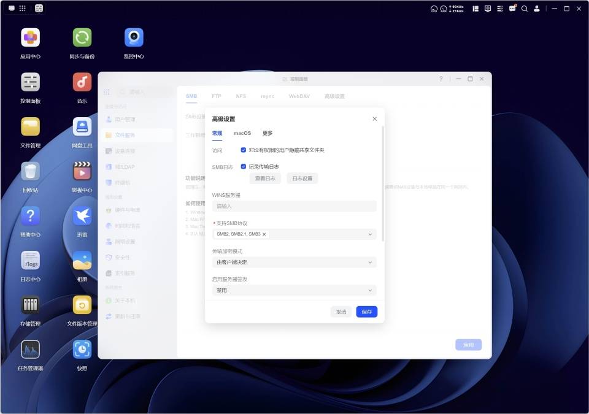
Task: Launch the 同步与备份 app icon
Action: tap(82, 37)
